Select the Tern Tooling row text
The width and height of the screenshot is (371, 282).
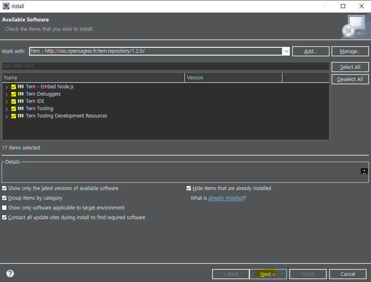(39, 109)
